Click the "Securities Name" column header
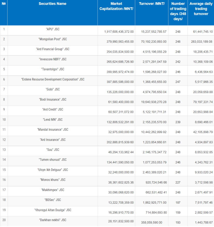 [x=52, y=4]
